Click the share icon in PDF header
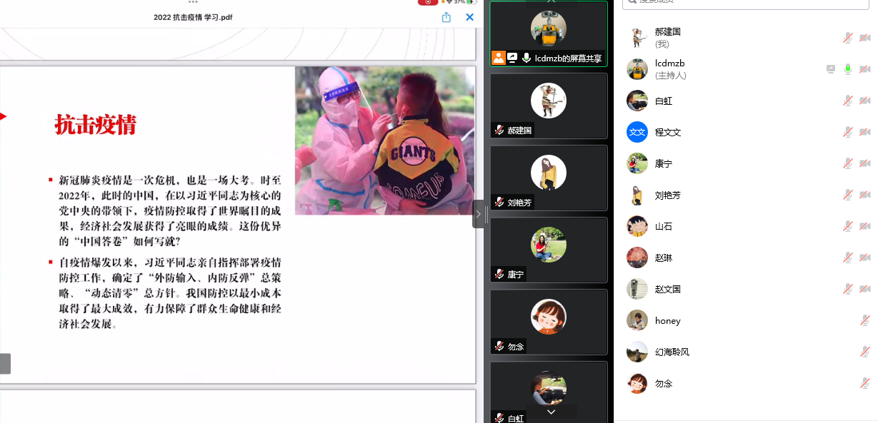878x423 pixels. tap(447, 17)
